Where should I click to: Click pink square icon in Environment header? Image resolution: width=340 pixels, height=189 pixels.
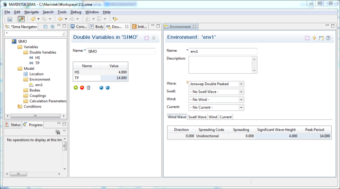[x=307, y=38]
